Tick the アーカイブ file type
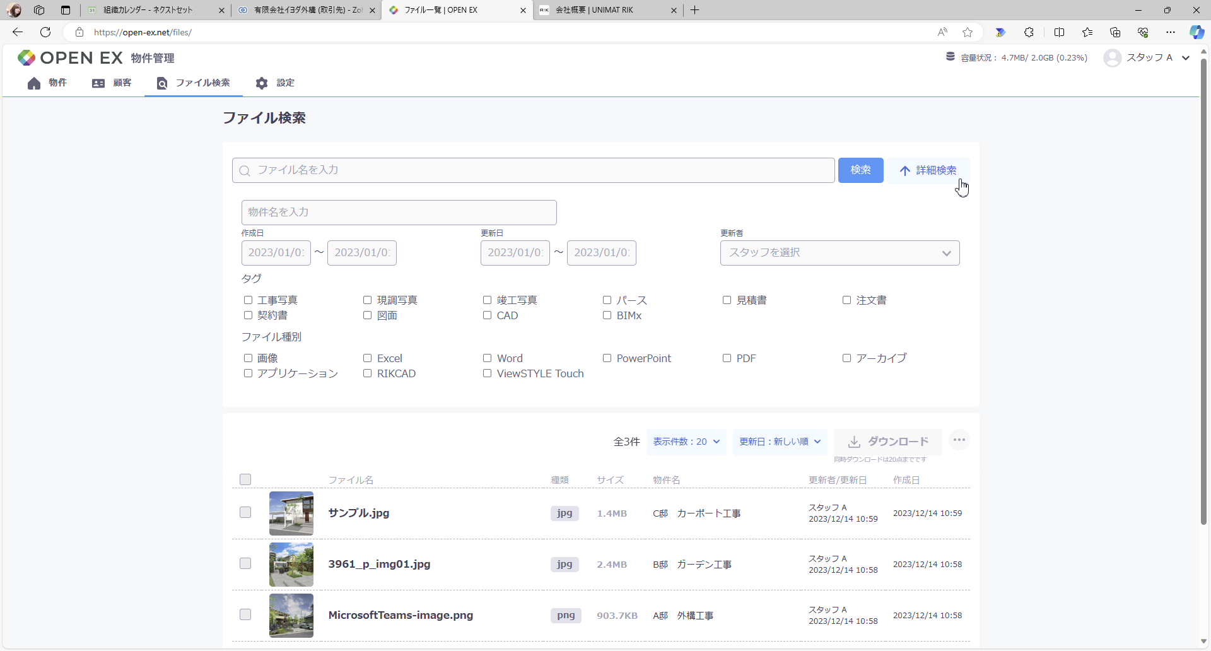The image size is (1211, 651). coord(846,358)
